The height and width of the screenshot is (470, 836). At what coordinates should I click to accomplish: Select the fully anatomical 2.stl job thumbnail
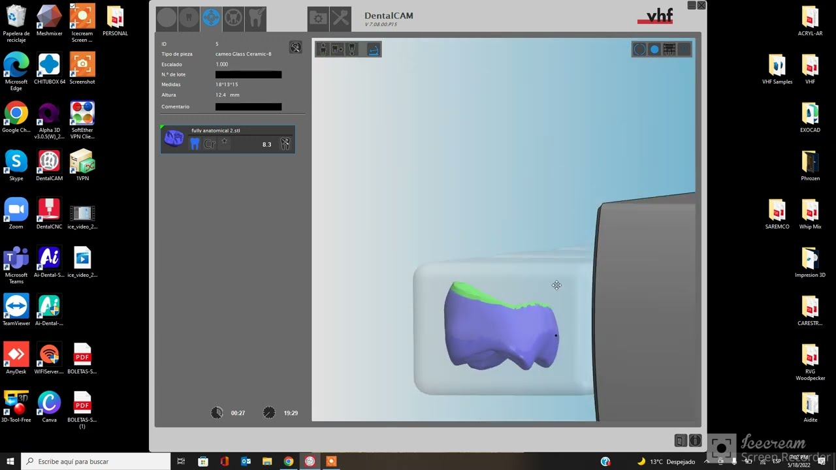(174, 138)
